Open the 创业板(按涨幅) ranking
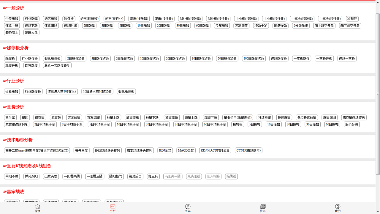 point(190,19)
